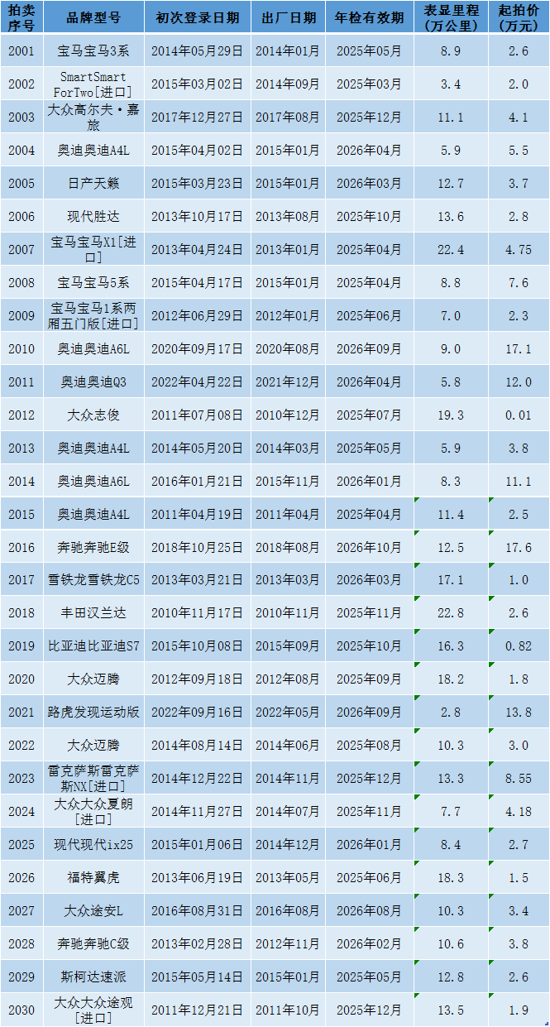Click the starting price 11.1 cell
Image resolution: width=550 pixels, height=1027 pixels.
(x=519, y=481)
